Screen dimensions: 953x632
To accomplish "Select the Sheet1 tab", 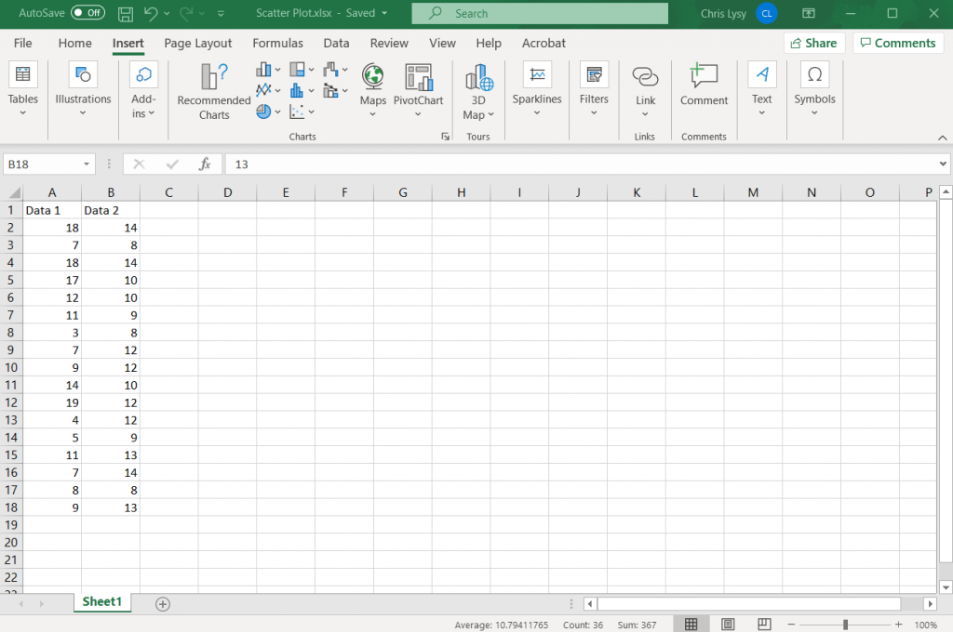I will [x=102, y=602].
